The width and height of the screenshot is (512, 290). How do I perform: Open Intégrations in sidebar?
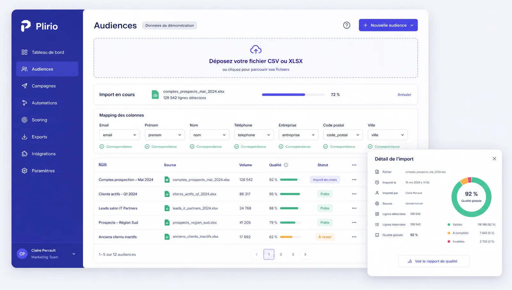click(47, 154)
